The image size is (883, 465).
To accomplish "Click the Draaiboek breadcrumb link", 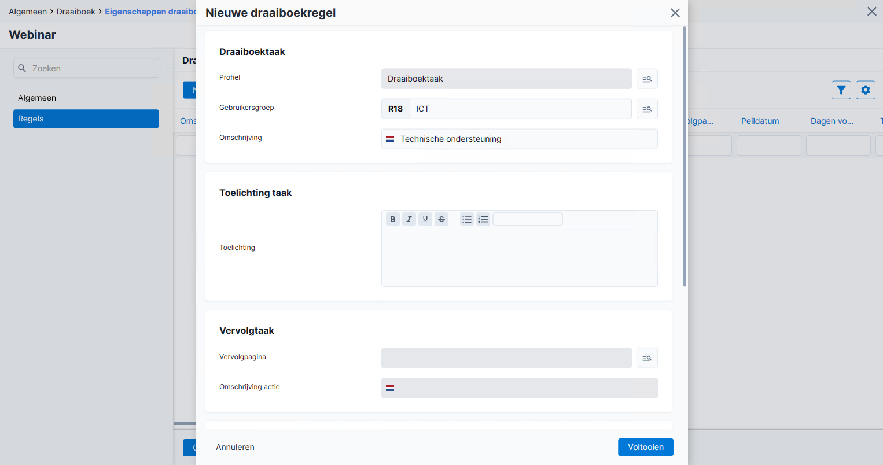I will (76, 12).
